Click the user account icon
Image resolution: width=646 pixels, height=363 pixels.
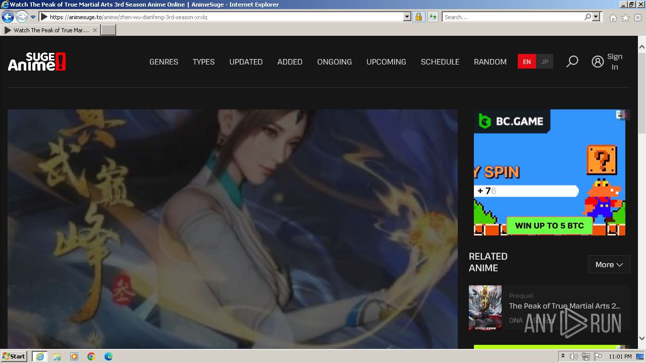click(x=598, y=62)
